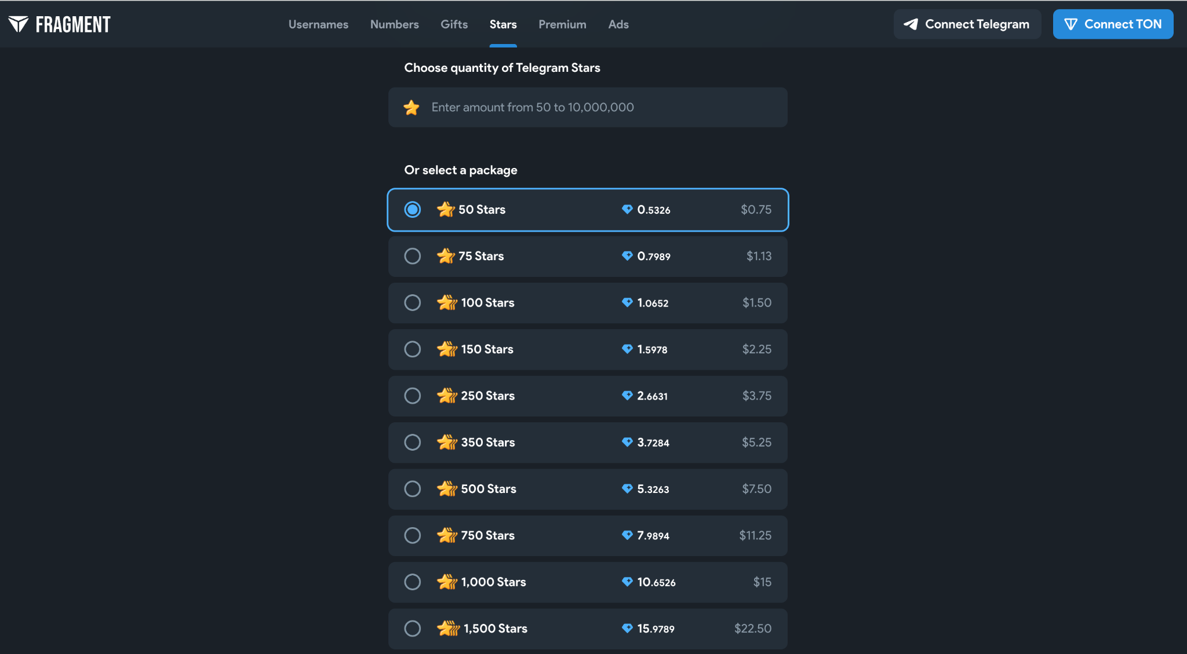This screenshot has width=1187, height=654.
Task: Focus the stars amount input field
Action: (588, 107)
